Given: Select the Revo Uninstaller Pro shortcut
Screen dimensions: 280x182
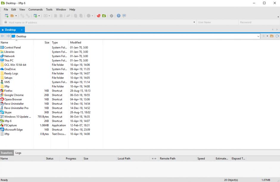Looking at the screenshot, I should click(x=16, y=108).
